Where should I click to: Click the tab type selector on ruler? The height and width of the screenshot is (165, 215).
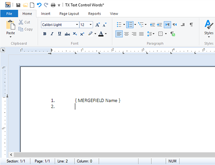point(3,50)
